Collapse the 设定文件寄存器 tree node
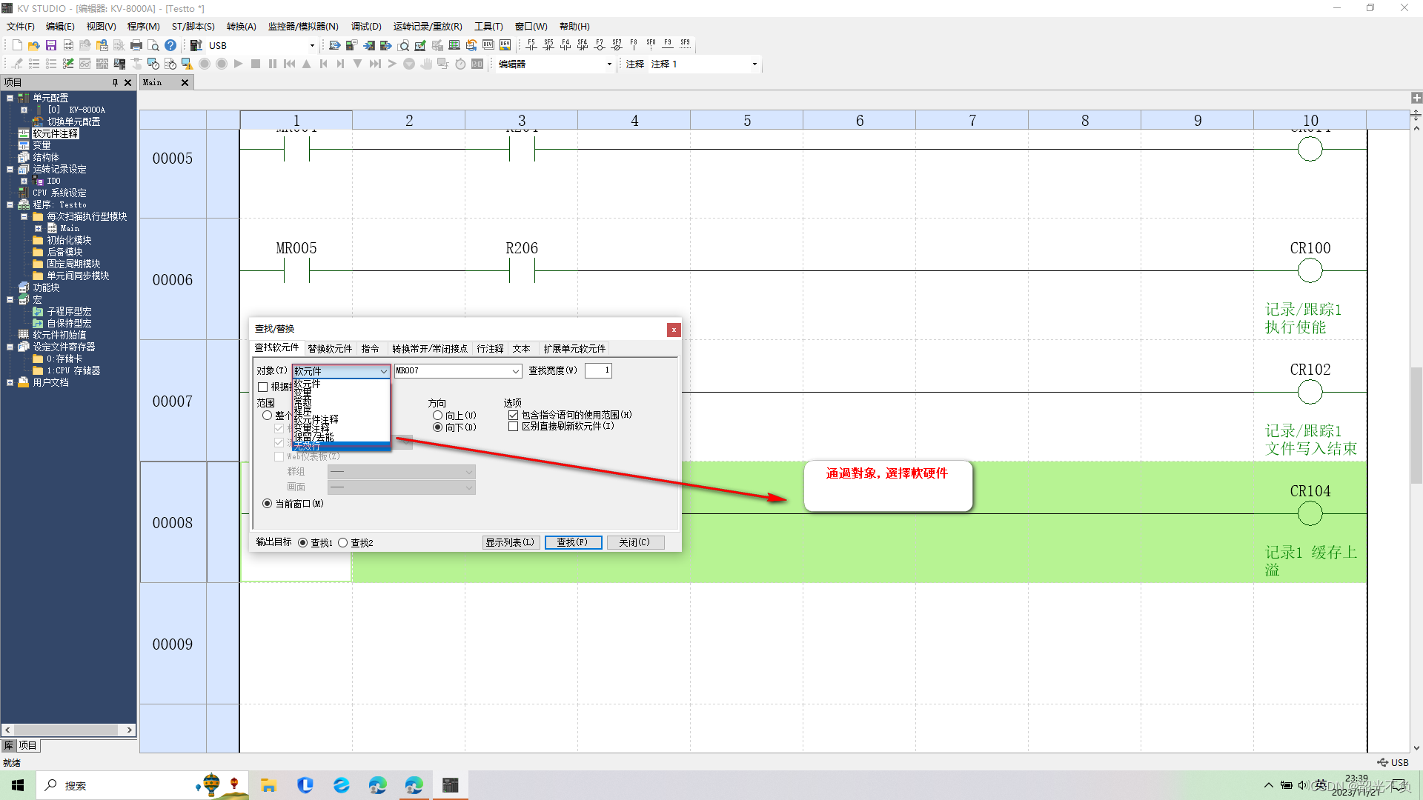The image size is (1423, 800). coord(10,347)
